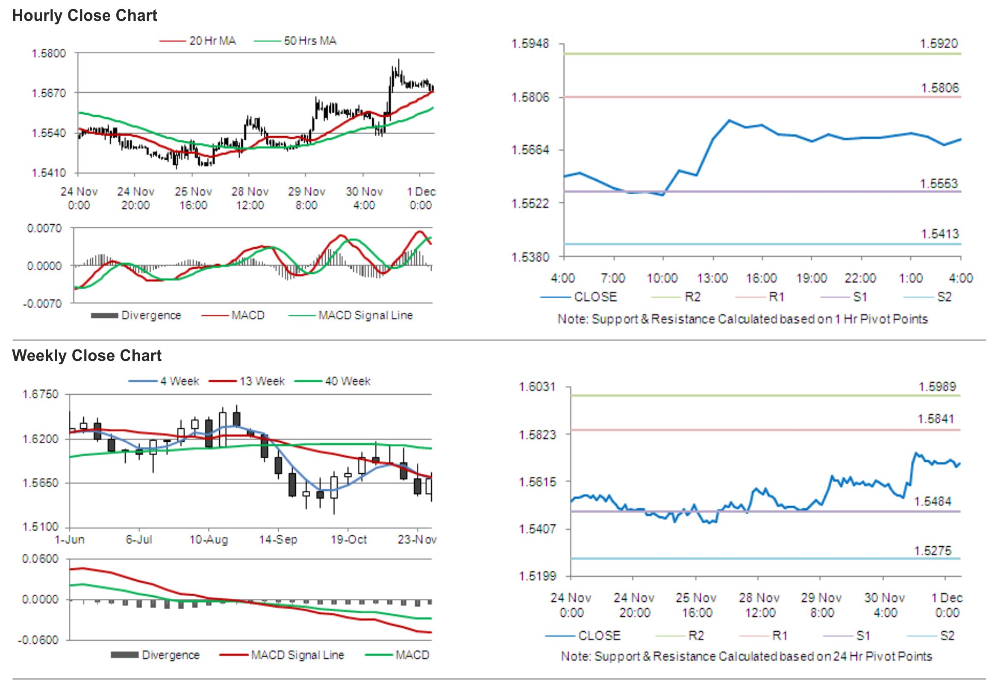Click the '1.5553' S1 level label
986x680 pixels.
coord(939,184)
